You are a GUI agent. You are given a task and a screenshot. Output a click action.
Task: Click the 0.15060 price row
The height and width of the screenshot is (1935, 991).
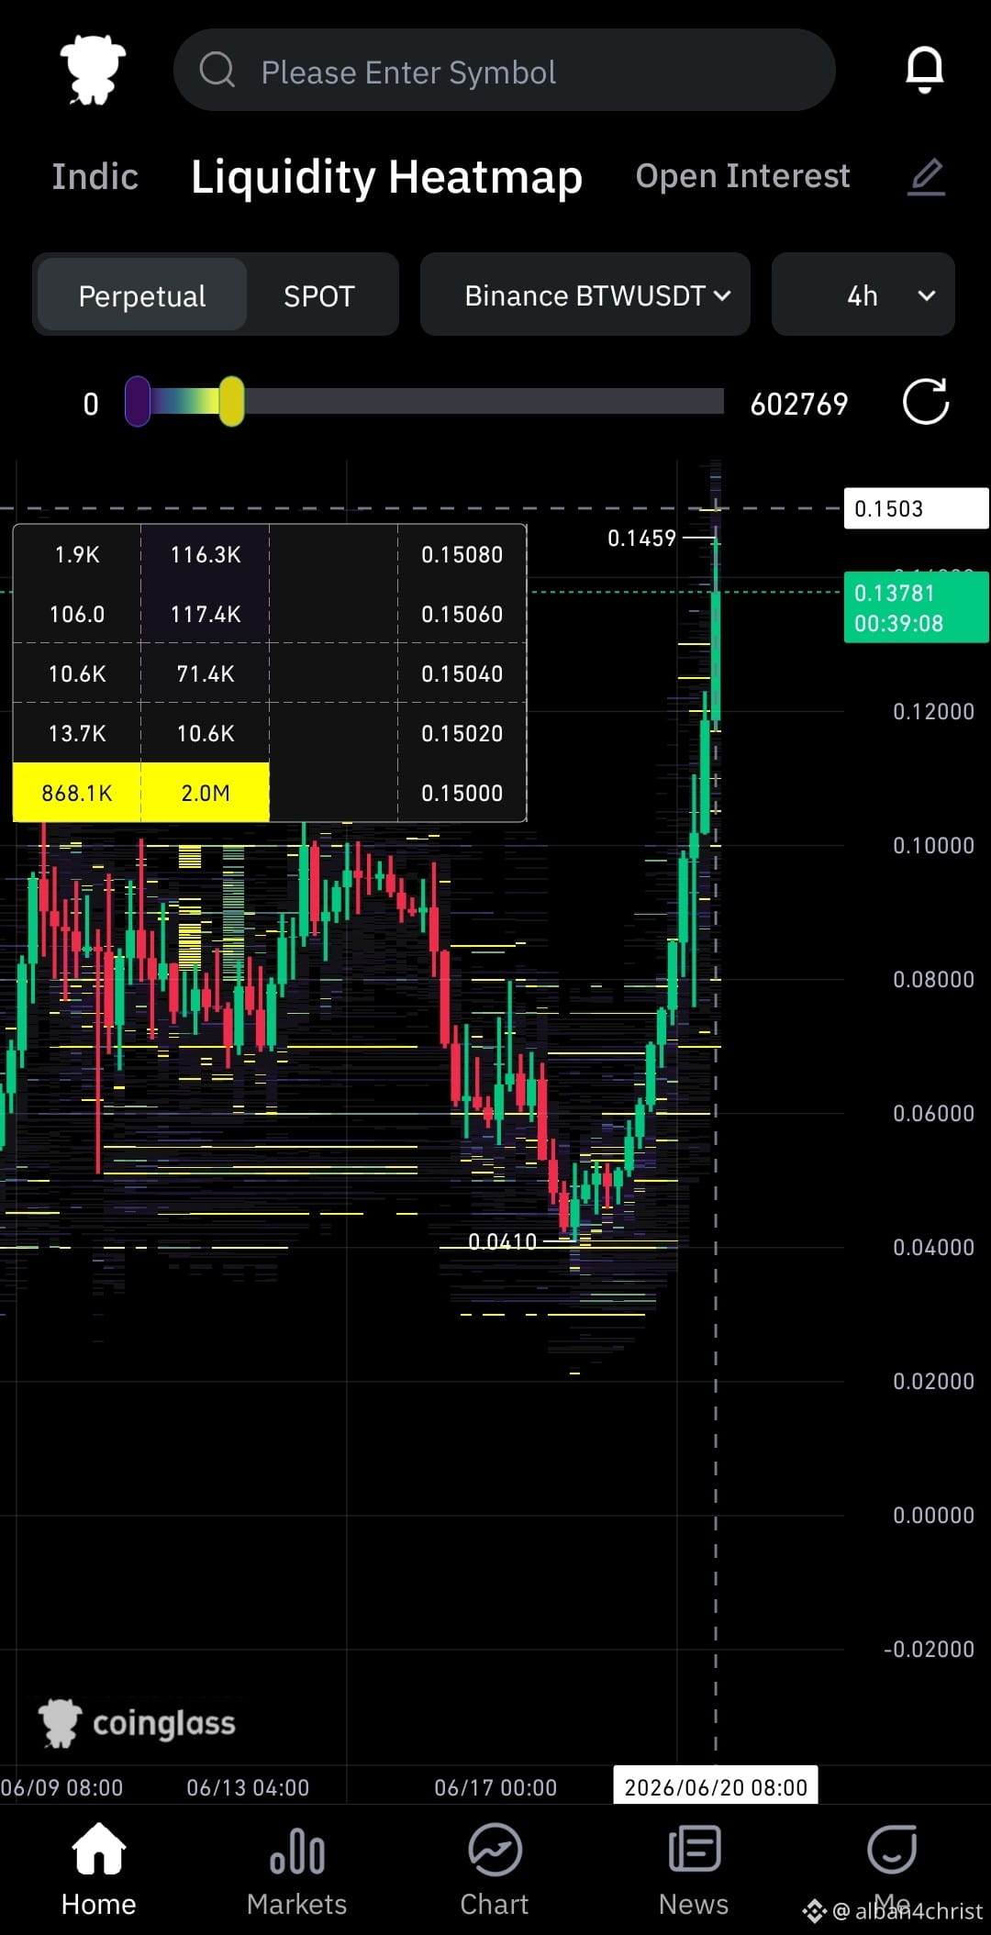[270, 614]
